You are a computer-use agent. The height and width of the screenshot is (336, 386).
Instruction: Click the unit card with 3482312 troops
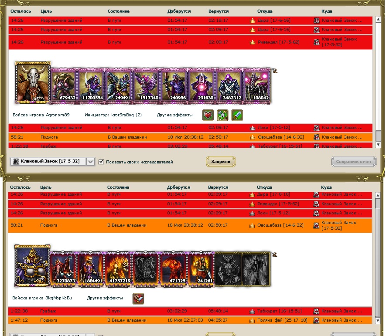[x=229, y=86]
